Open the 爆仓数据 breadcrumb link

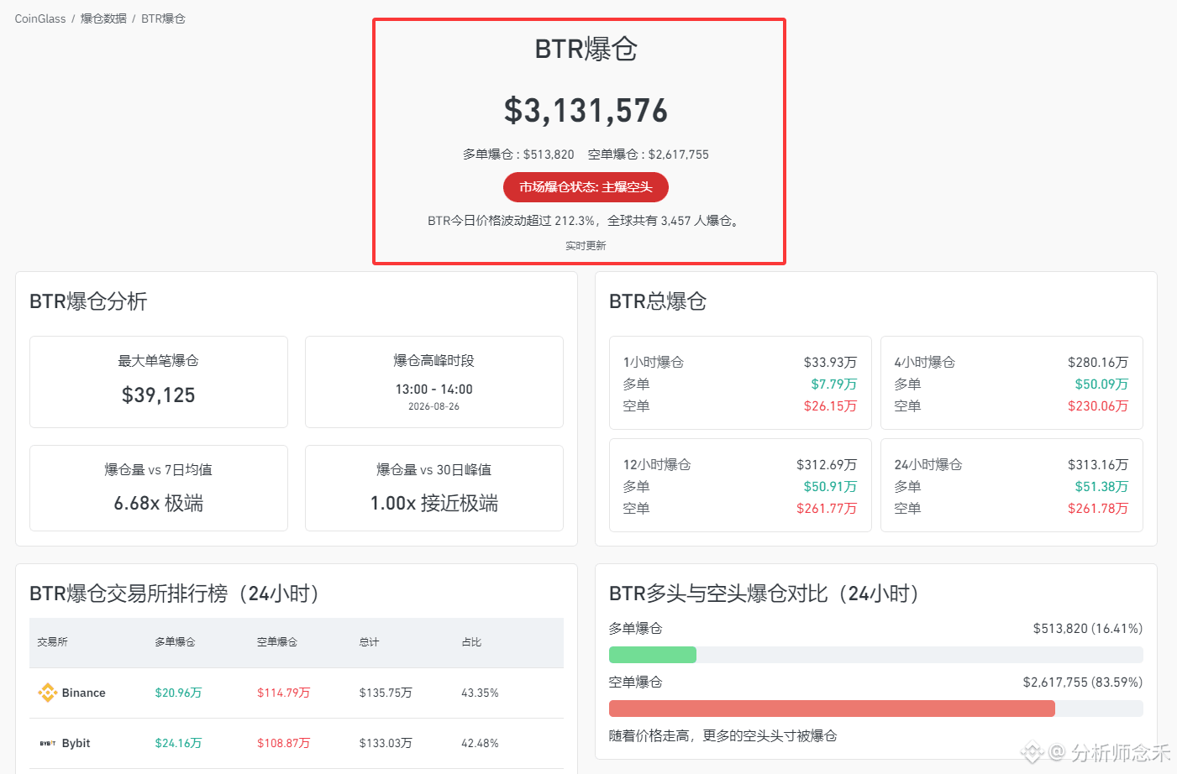click(103, 18)
